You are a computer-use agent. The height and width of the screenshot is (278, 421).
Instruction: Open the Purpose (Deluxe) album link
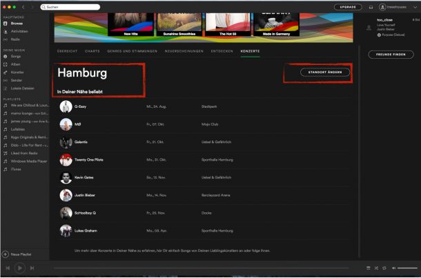click(393, 35)
